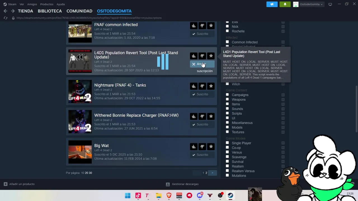Thumbs up the Big Wat item
Image resolution: width=358 pixels, height=201 pixels.
point(194,147)
